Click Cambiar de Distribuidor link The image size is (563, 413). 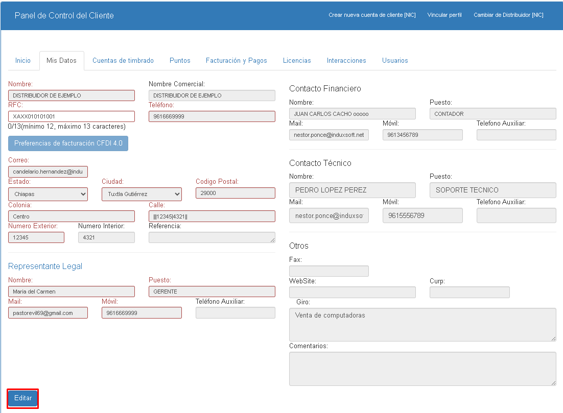(508, 15)
